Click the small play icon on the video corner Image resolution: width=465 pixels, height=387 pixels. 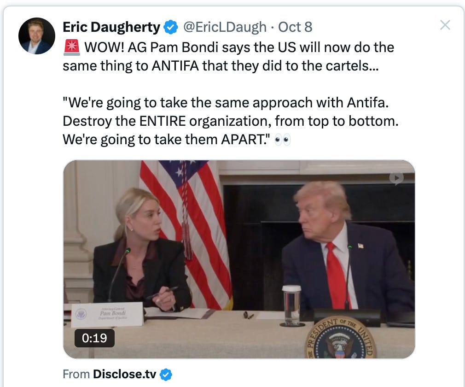(x=396, y=178)
